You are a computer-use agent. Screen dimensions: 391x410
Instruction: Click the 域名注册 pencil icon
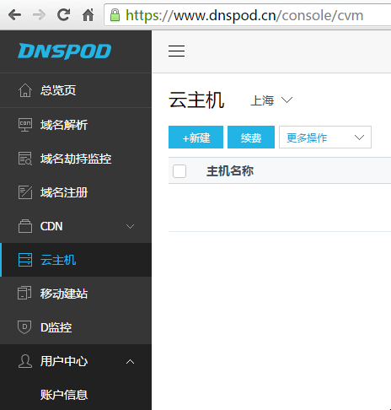pos(25,192)
